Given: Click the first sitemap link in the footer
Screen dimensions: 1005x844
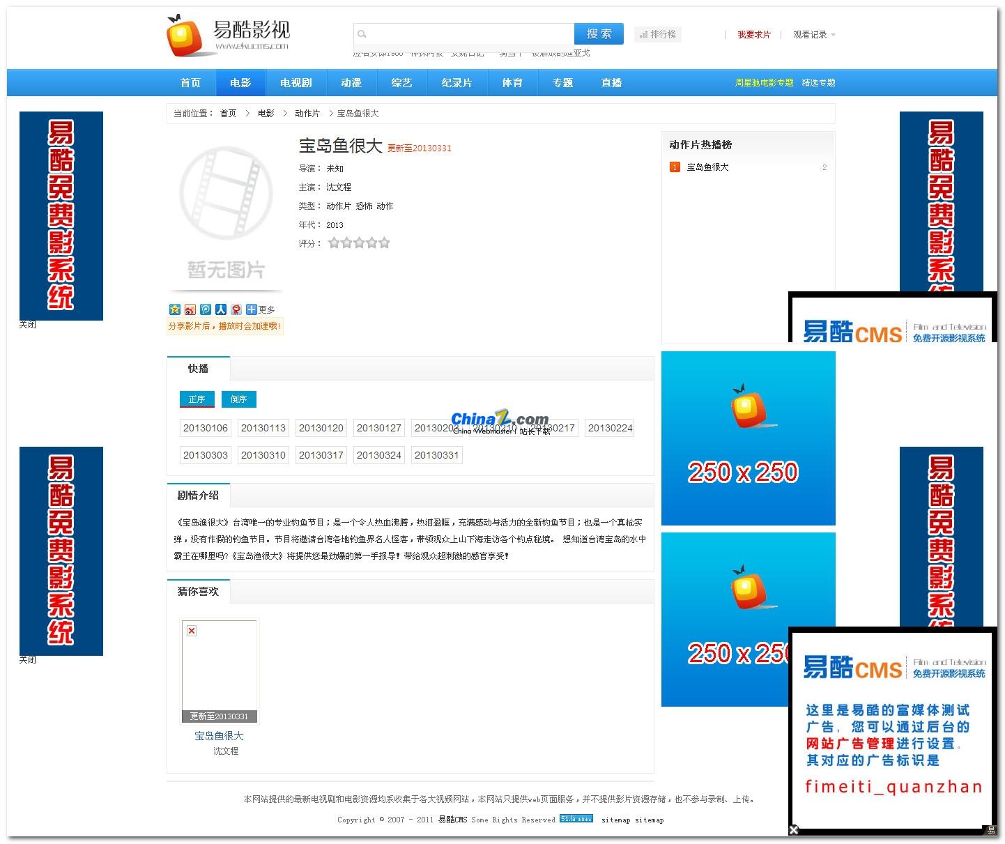Looking at the screenshot, I should tap(616, 820).
